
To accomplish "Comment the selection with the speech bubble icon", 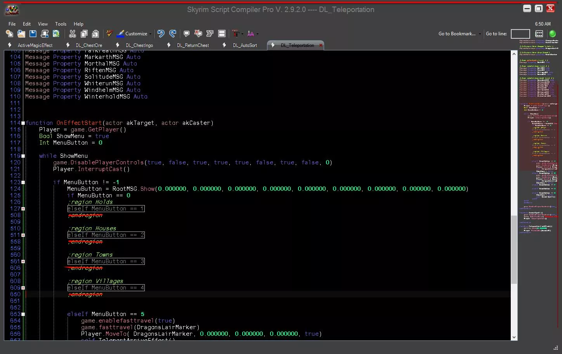I will point(187,34).
